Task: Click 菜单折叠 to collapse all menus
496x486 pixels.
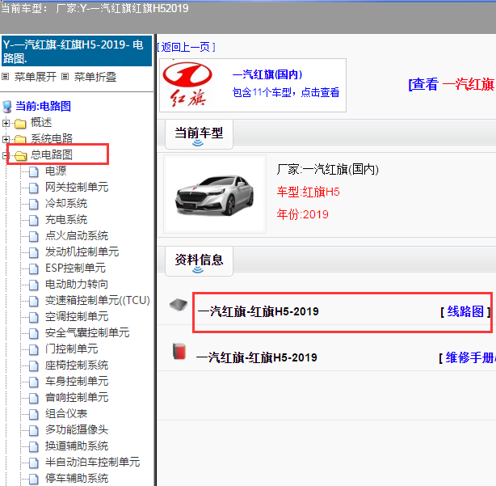Action: pos(95,77)
